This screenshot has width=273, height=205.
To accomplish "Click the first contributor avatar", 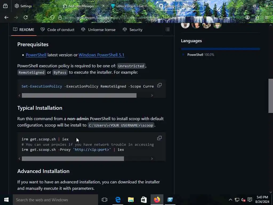I will pyautogui.click(x=185, y=25).
